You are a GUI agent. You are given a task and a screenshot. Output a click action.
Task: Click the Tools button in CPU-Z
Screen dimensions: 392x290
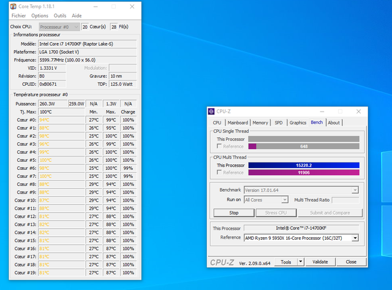point(286,262)
